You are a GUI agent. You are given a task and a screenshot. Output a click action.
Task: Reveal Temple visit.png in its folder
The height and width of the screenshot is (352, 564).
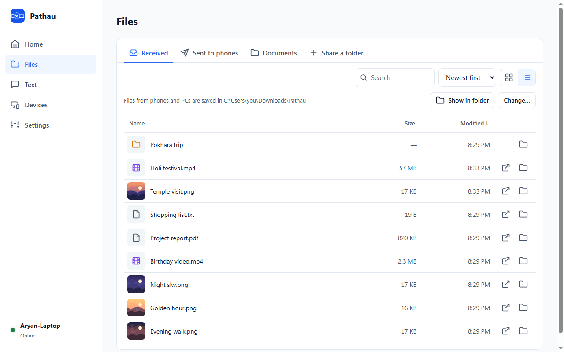(x=523, y=191)
